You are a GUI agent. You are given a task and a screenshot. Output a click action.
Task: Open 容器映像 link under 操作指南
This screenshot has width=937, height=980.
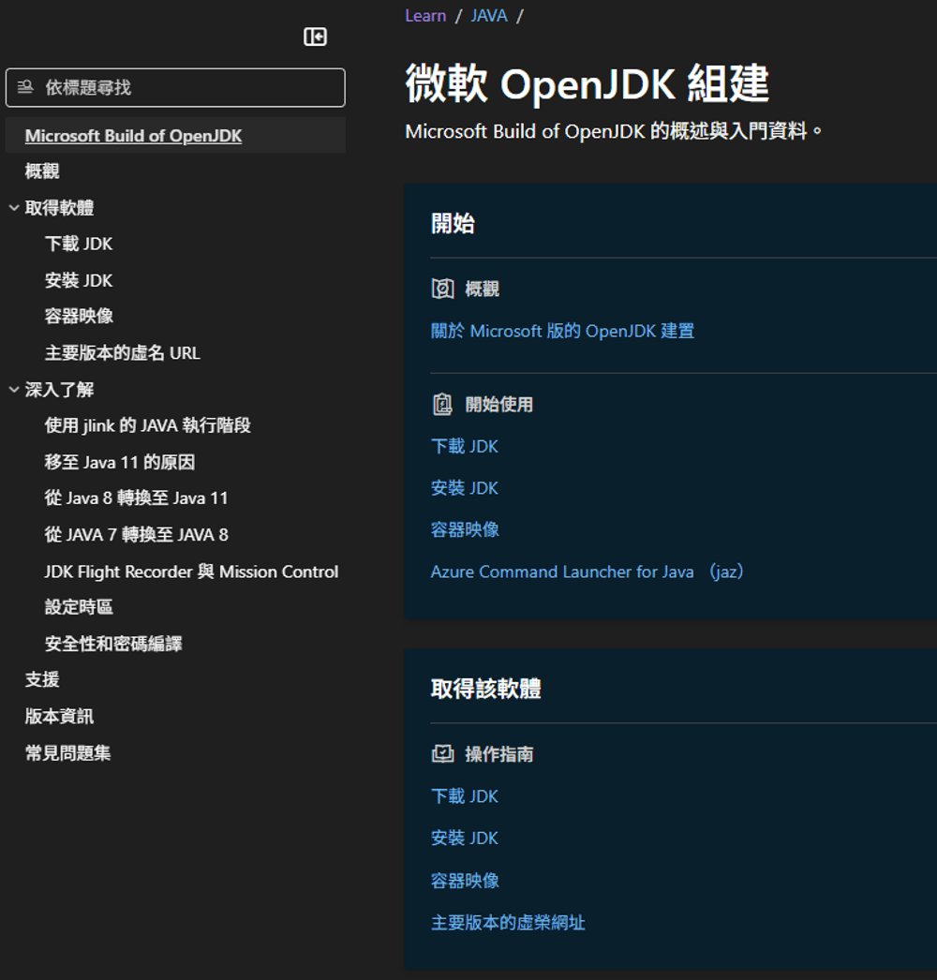point(465,881)
